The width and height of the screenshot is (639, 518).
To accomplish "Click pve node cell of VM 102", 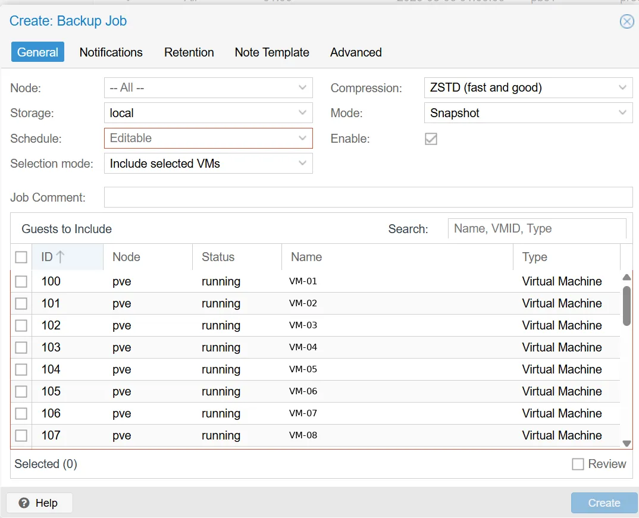I will click(122, 326).
